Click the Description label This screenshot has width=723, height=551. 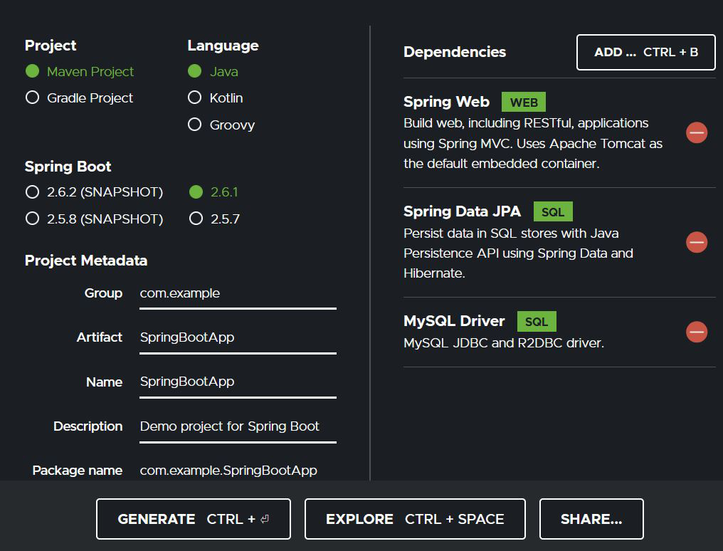pyautogui.click(x=88, y=426)
